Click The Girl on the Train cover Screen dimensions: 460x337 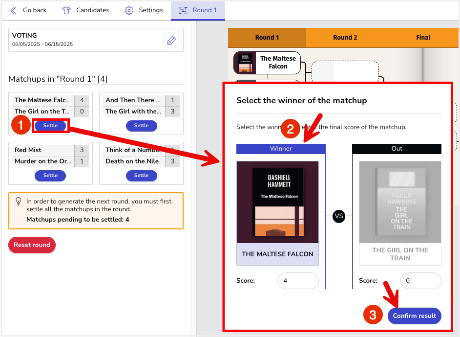tap(400, 202)
